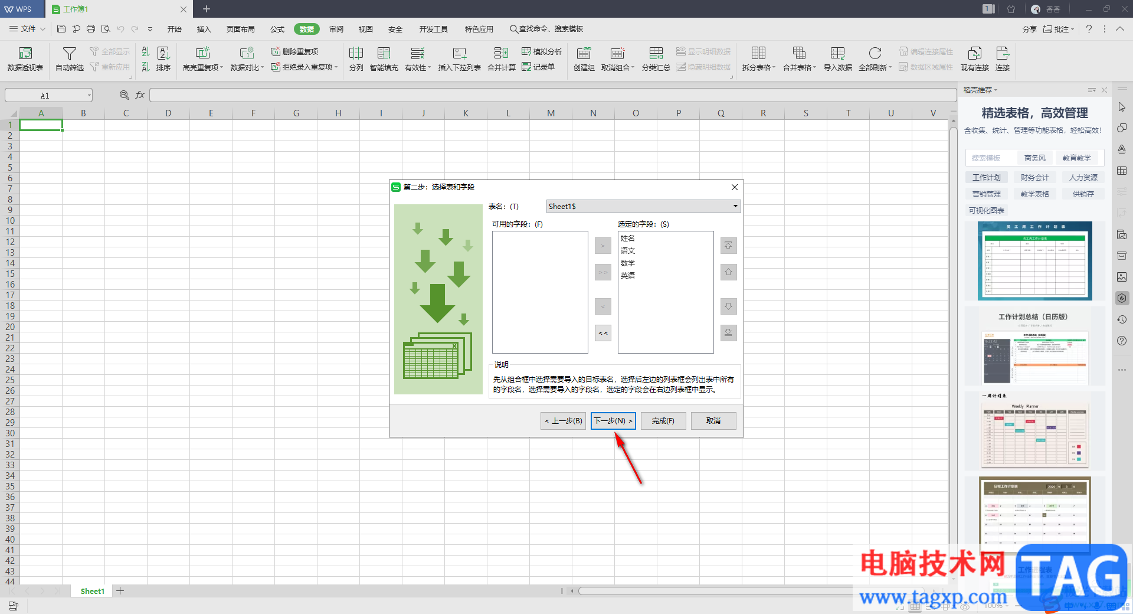The image size is (1133, 614).
Task: Click Import Data (导入数据) icon
Action: coord(838,53)
